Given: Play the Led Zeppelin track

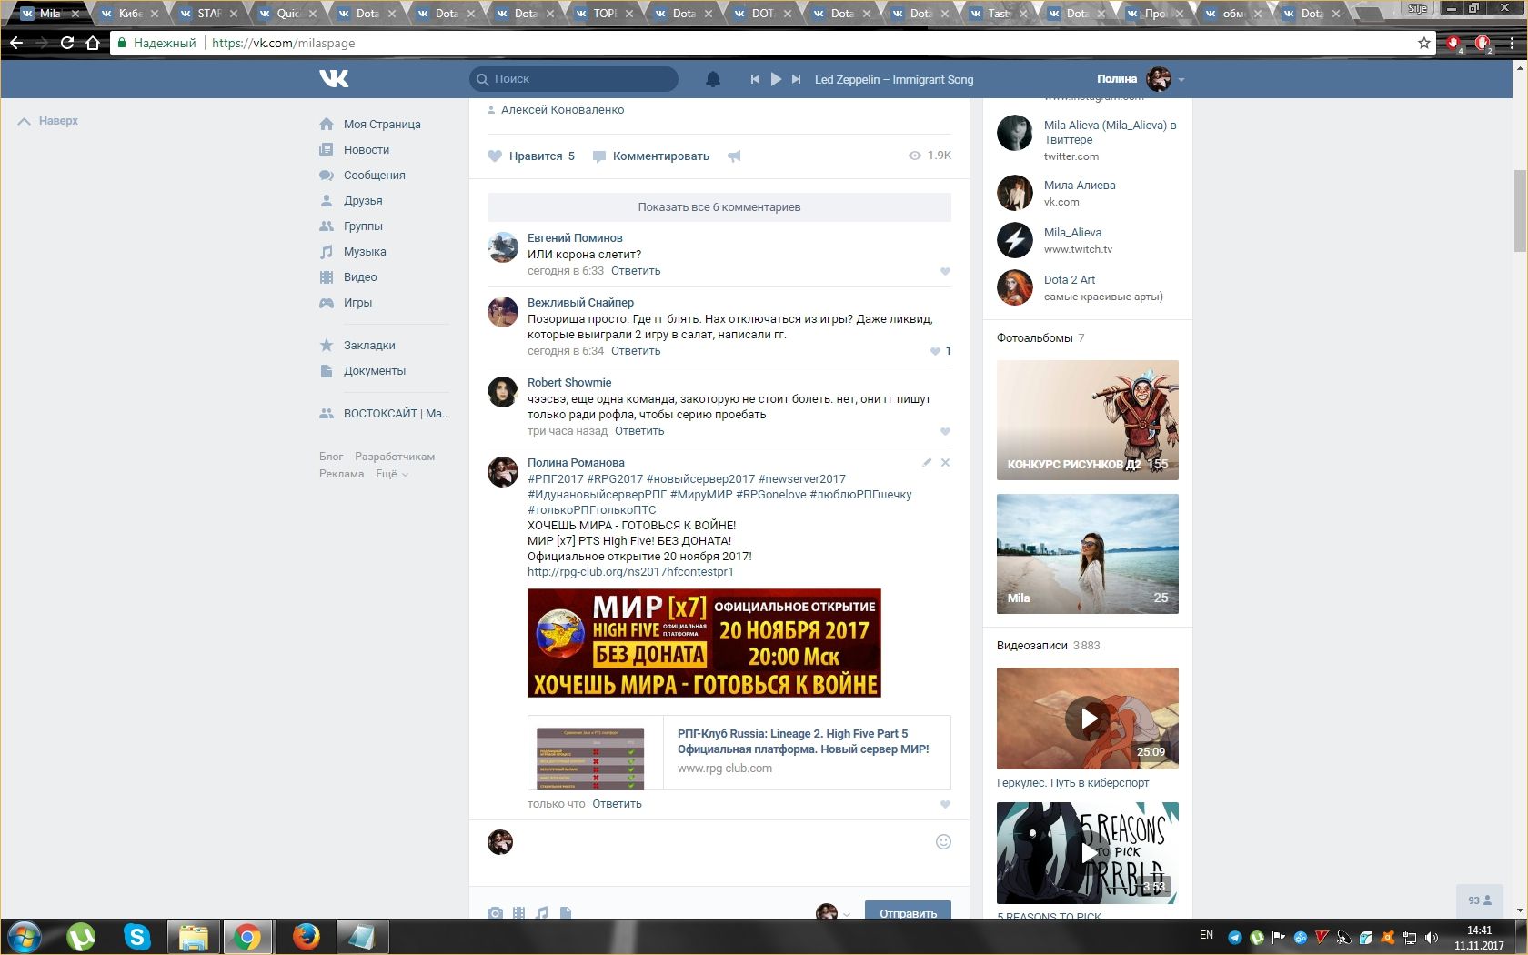Looking at the screenshot, I should (x=776, y=79).
